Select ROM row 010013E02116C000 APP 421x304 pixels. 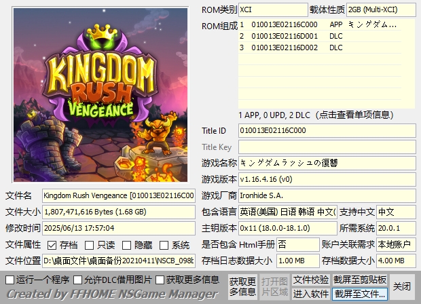(320, 24)
